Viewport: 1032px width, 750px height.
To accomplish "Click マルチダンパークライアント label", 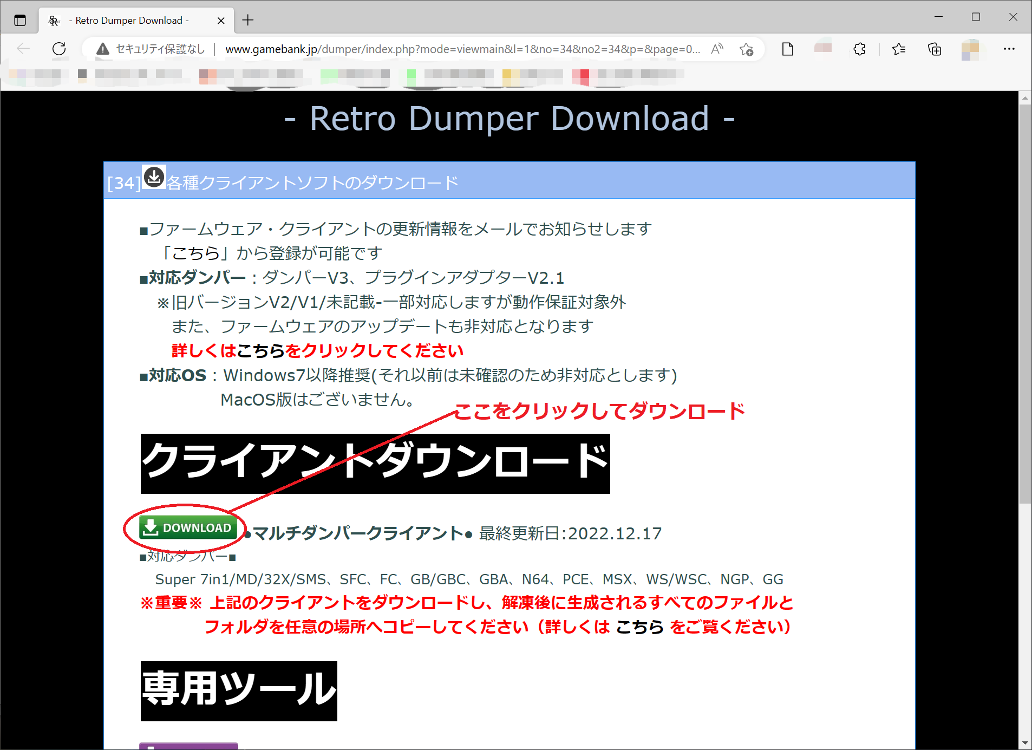I will pos(358,533).
